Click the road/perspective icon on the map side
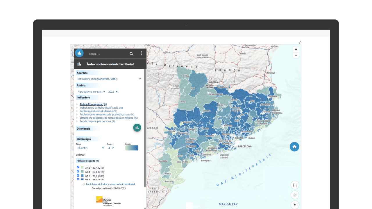The width and height of the screenshot is (372, 209). 295,185
